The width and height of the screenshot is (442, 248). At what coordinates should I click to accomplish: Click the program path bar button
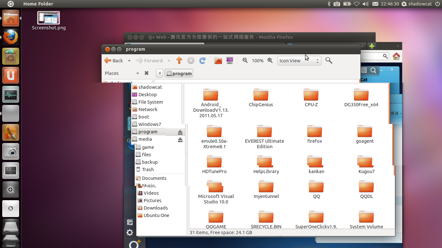(179, 73)
